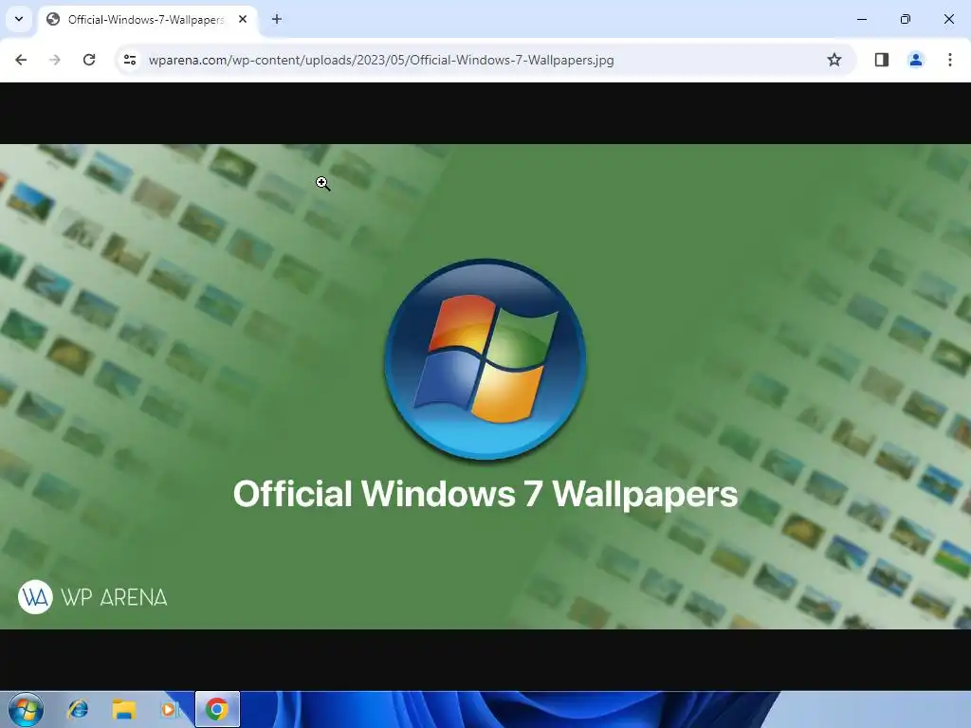Restore down the Chrome window

906,19
